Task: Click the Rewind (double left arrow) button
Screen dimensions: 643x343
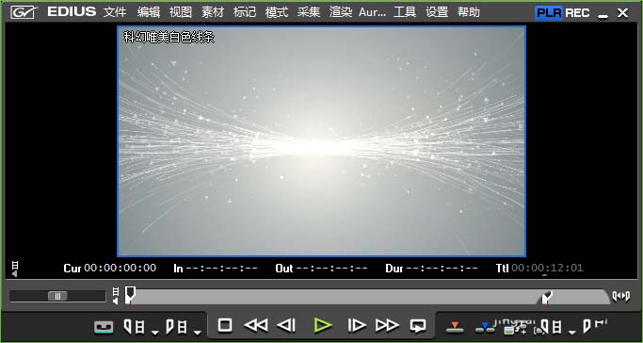Action: pos(255,325)
